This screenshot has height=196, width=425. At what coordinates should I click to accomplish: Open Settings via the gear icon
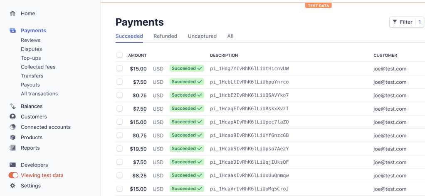[x=12, y=186]
